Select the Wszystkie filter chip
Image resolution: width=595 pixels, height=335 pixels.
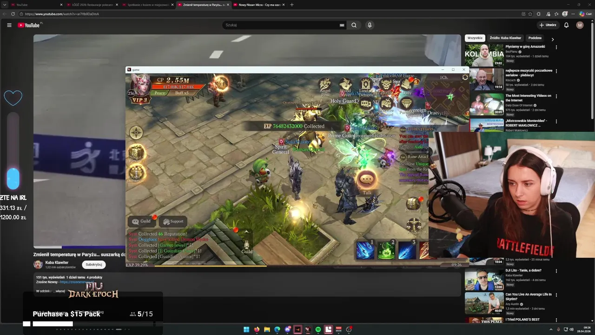click(x=475, y=38)
